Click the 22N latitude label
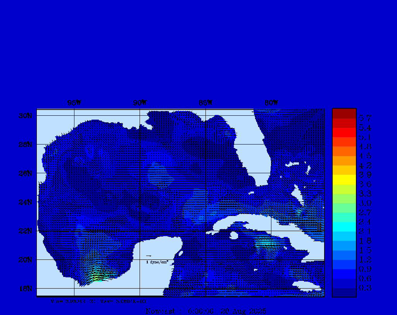Image resolution: width=397 pixels, height=315 pixels. [25, 231]
